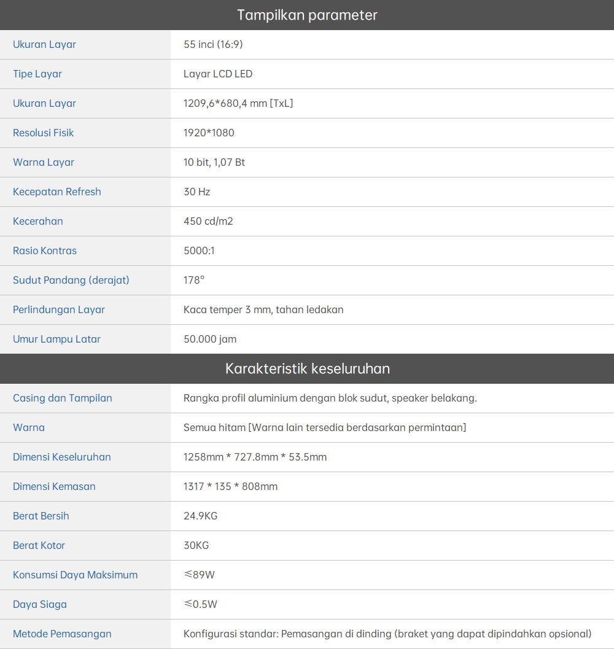Click the "Resolusi Fisik" label

(44, 133)
